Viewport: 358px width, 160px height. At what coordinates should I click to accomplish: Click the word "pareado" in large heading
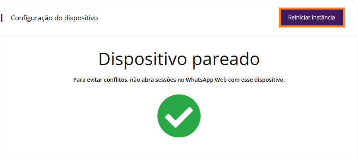pos(226,60)
